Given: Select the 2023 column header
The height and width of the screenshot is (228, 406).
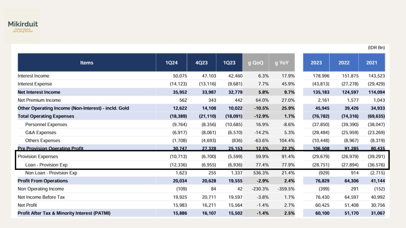Looking at the screenshot, I should click(316, 62).
